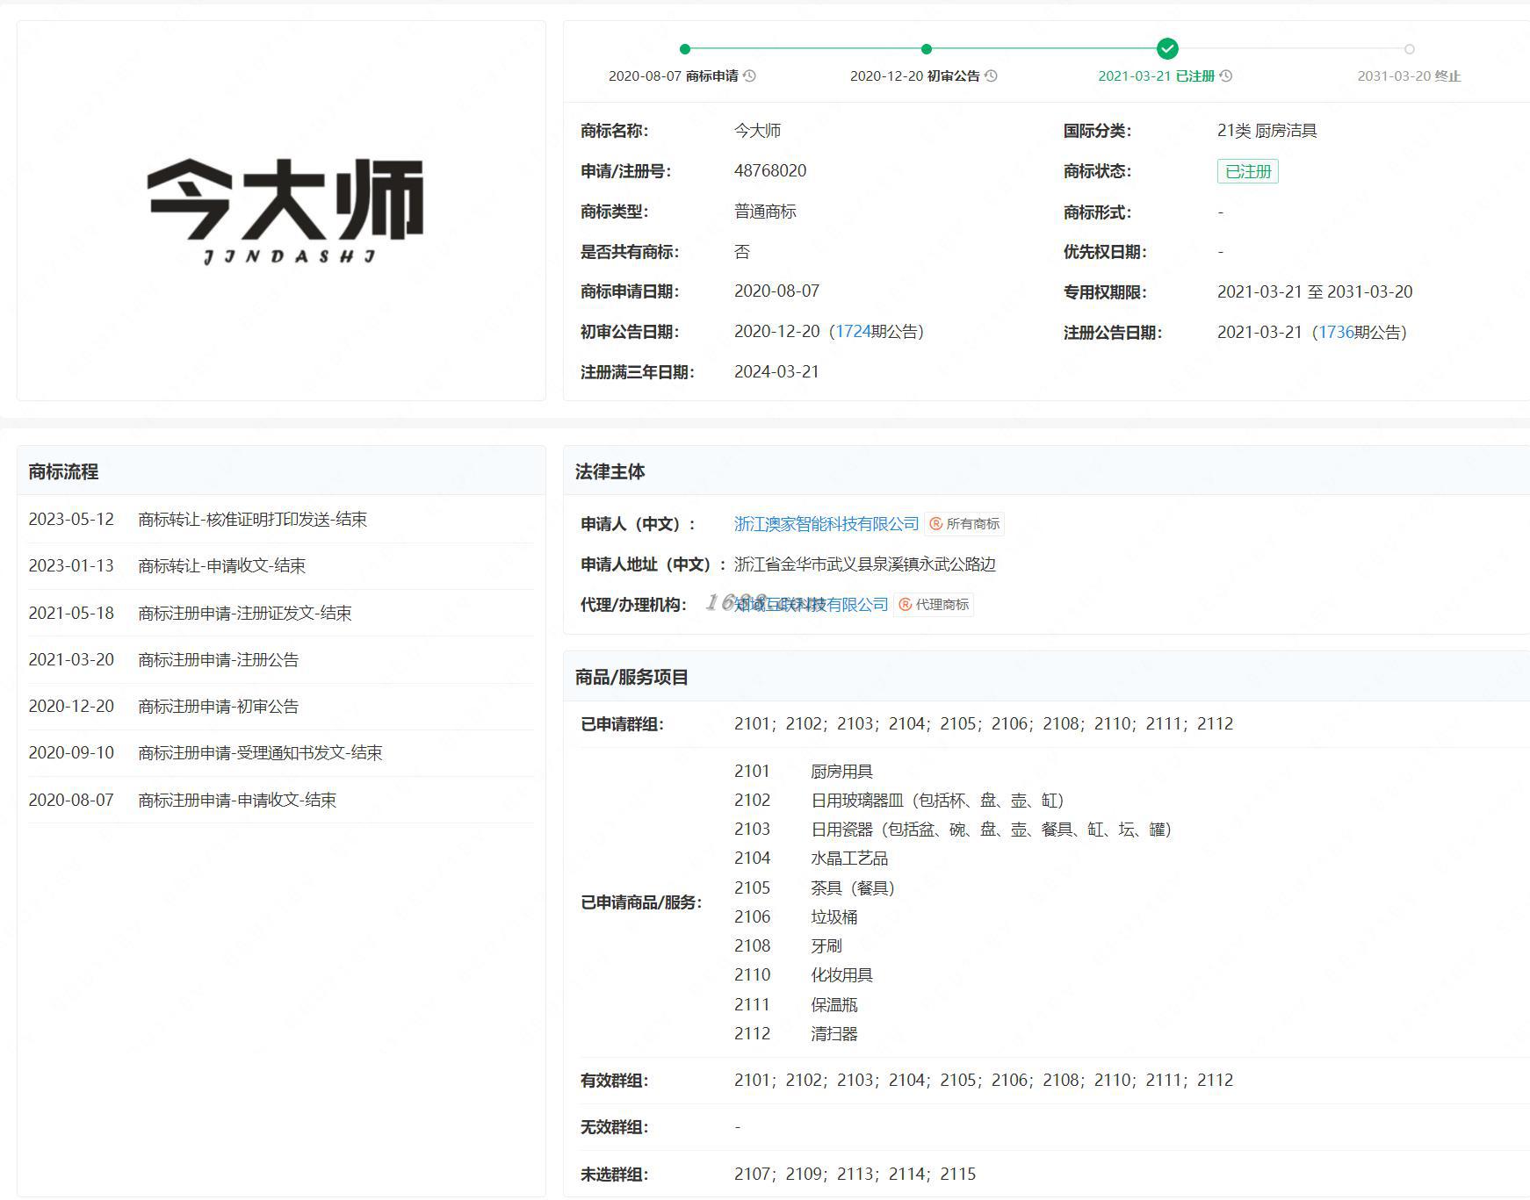Click registration number 48768020
The image size is (1530, 1200).
tap(770, 171)
